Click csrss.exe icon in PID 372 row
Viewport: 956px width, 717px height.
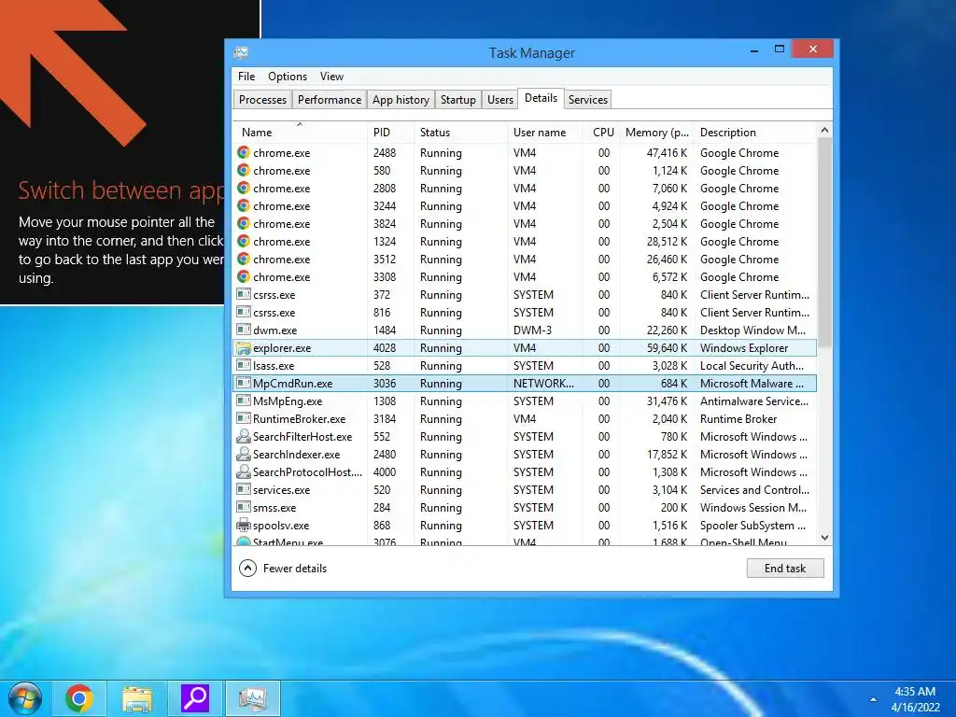coord(244,294)
